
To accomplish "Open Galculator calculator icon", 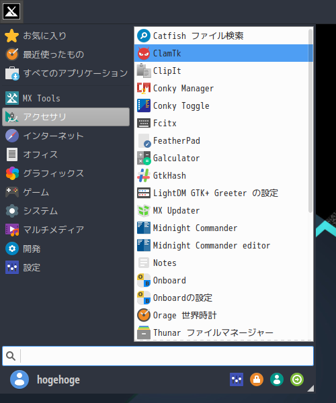I will (144, 158).
